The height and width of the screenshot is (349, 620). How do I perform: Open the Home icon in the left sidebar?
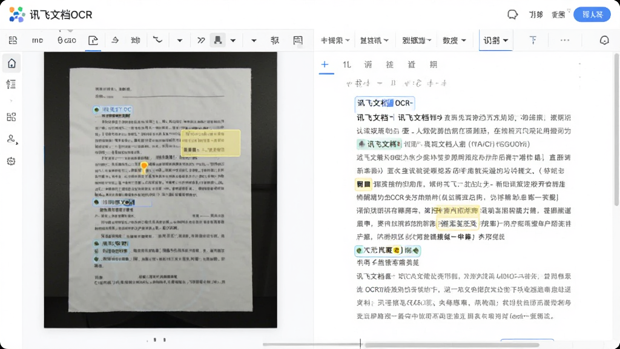point(12,63)
